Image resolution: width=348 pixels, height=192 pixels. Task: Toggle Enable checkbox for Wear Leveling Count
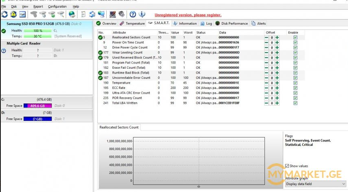click(x=295, y=53)
